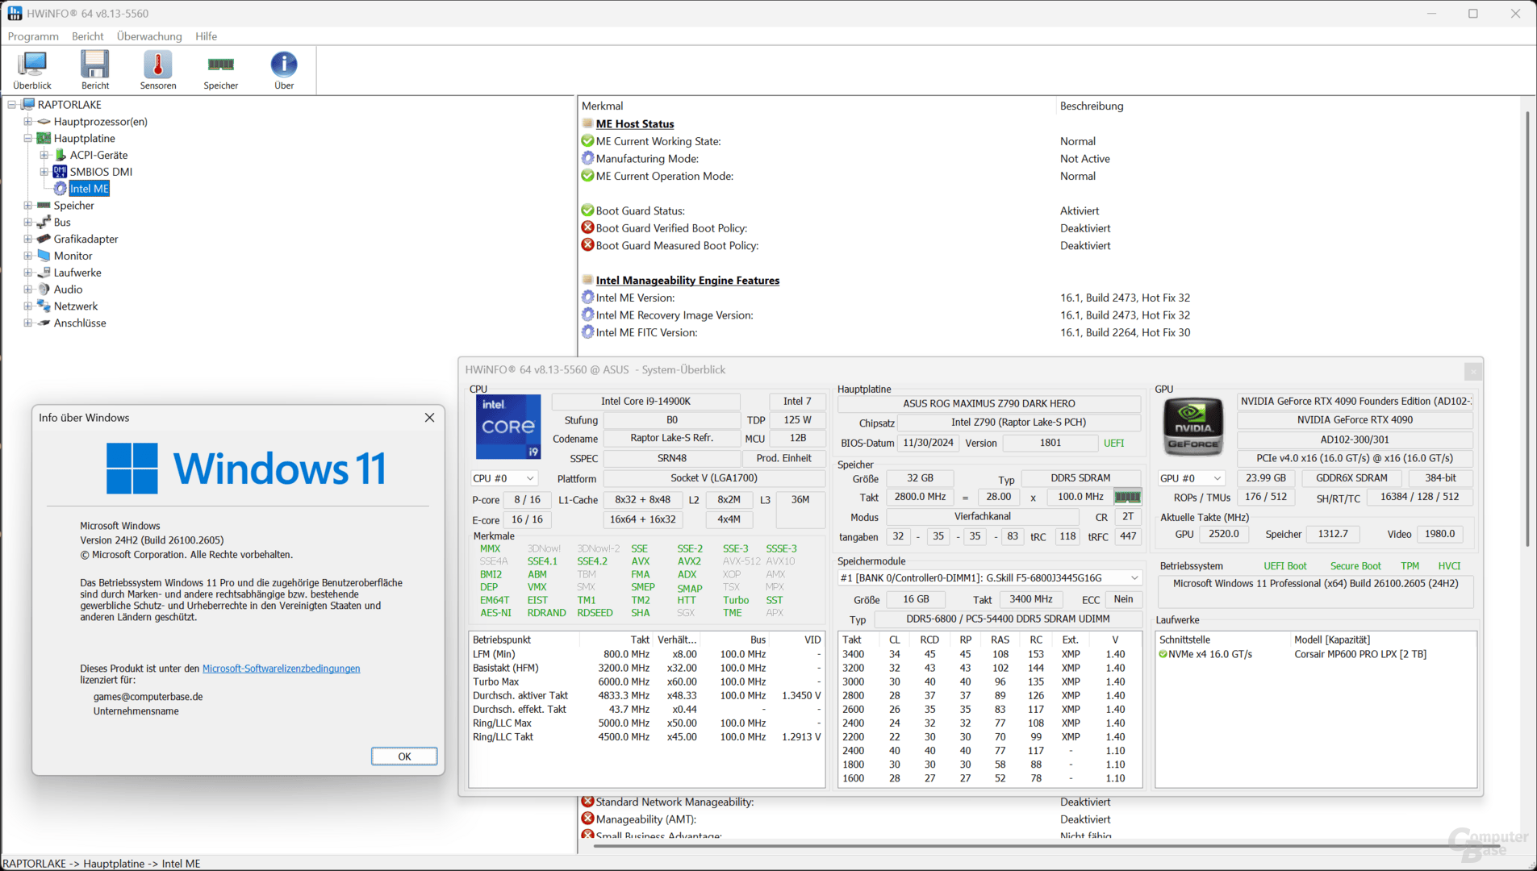Click the Boot Guard Verified Boot Policy red icon
The height and width of the screenshot is (871, 1537).
(x=587, y=228)
